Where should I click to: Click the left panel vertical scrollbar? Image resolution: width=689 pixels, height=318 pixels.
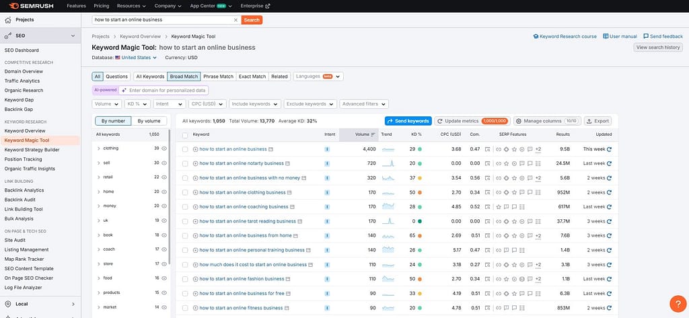(170, 202)
